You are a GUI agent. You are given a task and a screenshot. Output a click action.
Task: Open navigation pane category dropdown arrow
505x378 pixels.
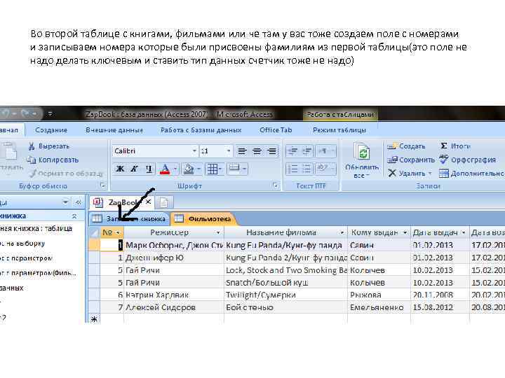point(65,202)
